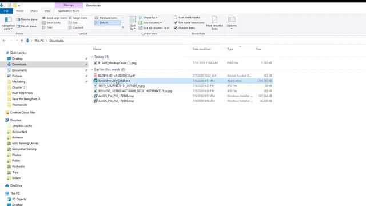
Task: Switch to the Home ribbon tab
Action: tap(20, 11)
